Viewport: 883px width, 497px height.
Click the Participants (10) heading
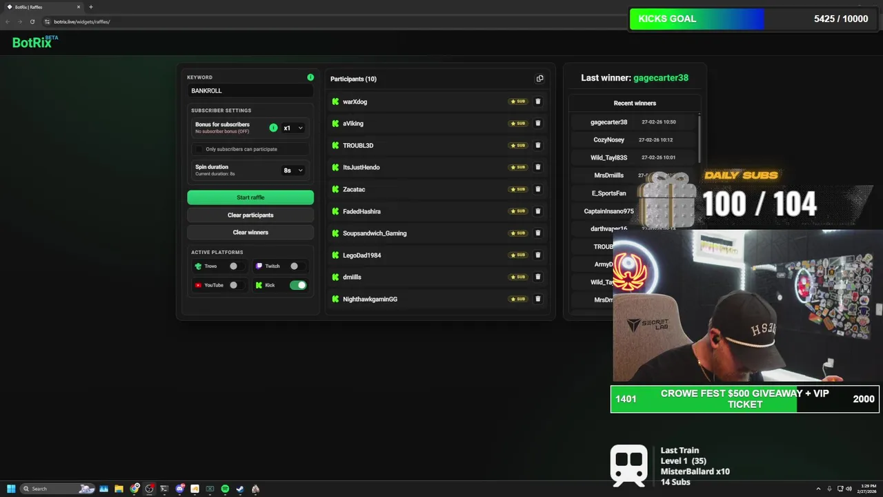353,79
